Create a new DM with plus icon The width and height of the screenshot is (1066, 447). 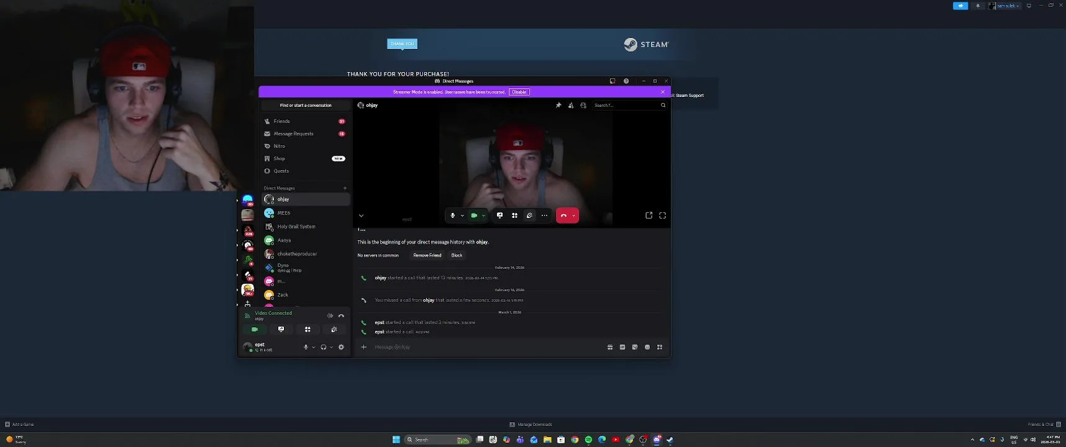click(345, 188)
